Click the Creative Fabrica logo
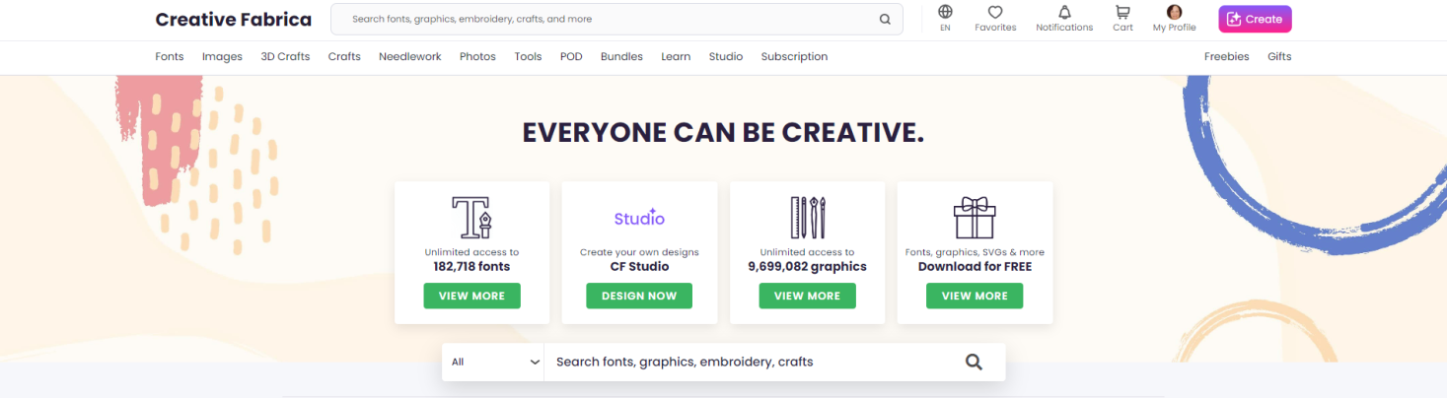 [x=233, y=19]
